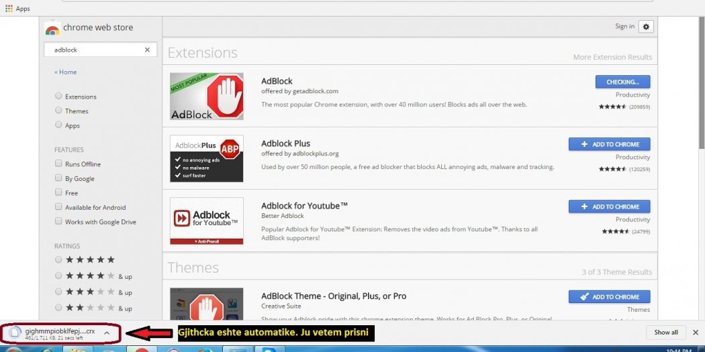Click Show all downloads
This screenshot has height=352, width=705.
click(666, 333)
